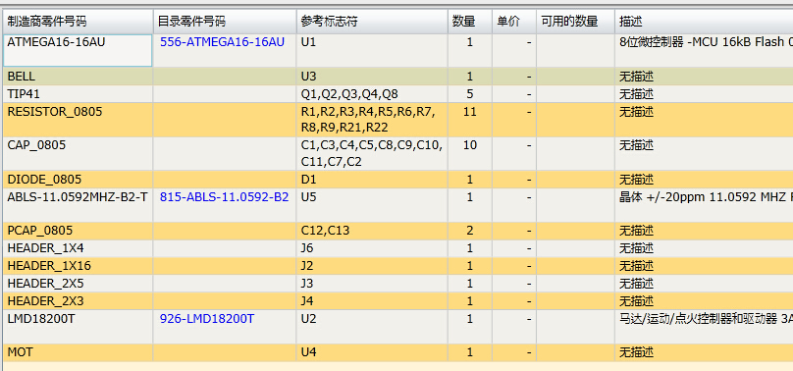
Task: Sort by 描述 column header
Action: click(x=704, y=22)
